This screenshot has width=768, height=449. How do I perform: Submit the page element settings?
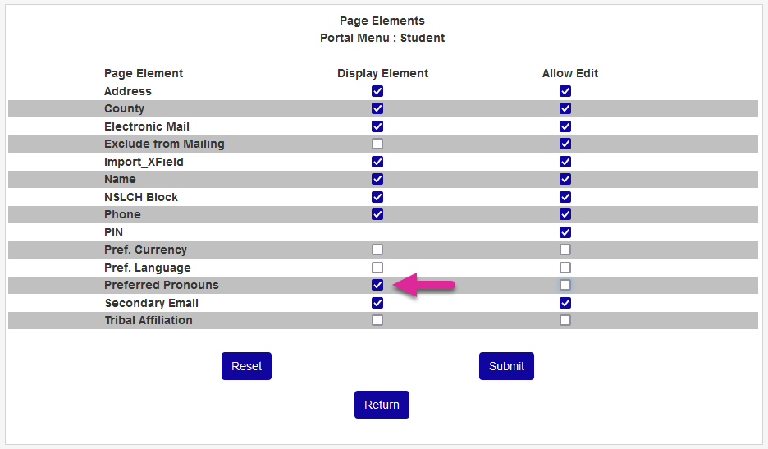(506, 366)
